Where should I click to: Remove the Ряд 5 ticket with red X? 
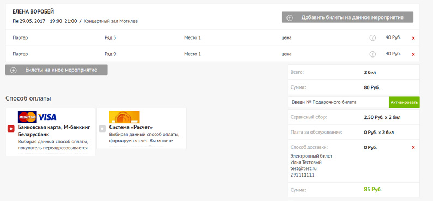413,38
